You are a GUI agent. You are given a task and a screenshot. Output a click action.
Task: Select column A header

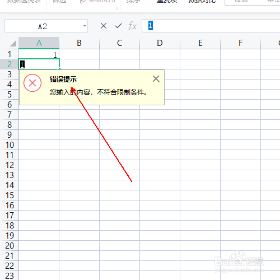(x=39, y=43)
